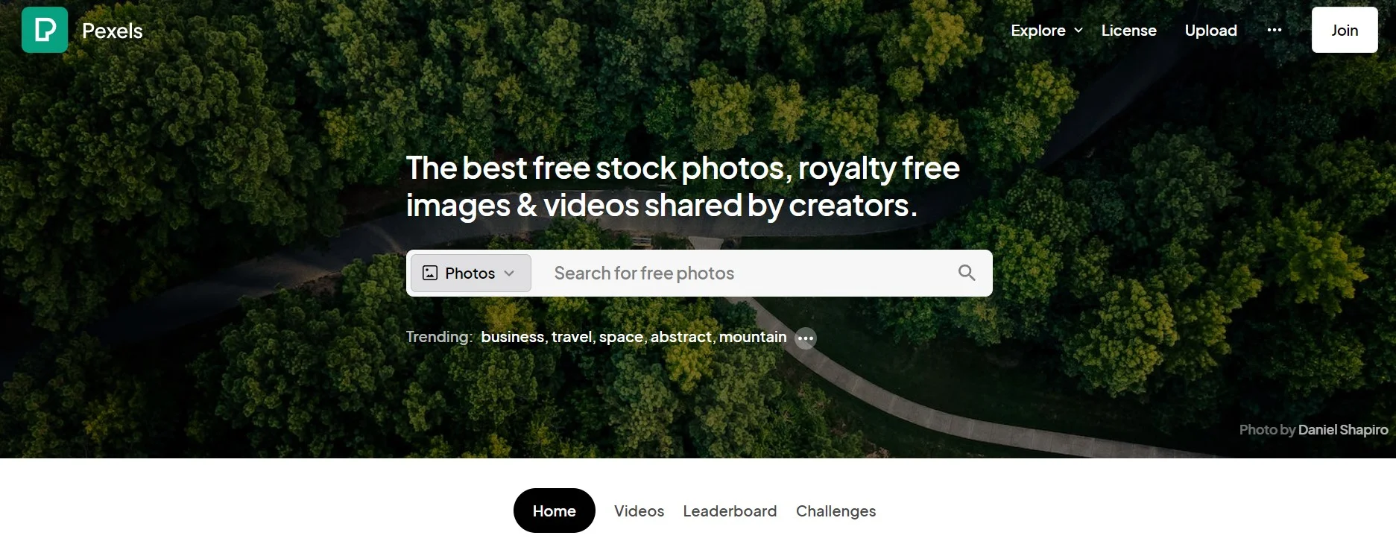Image resolution: width=1396 pixels, height=550 pixels.
Task: Click the green Pexels logo icon
Action: pyautogui.click(x=45, y=30)
